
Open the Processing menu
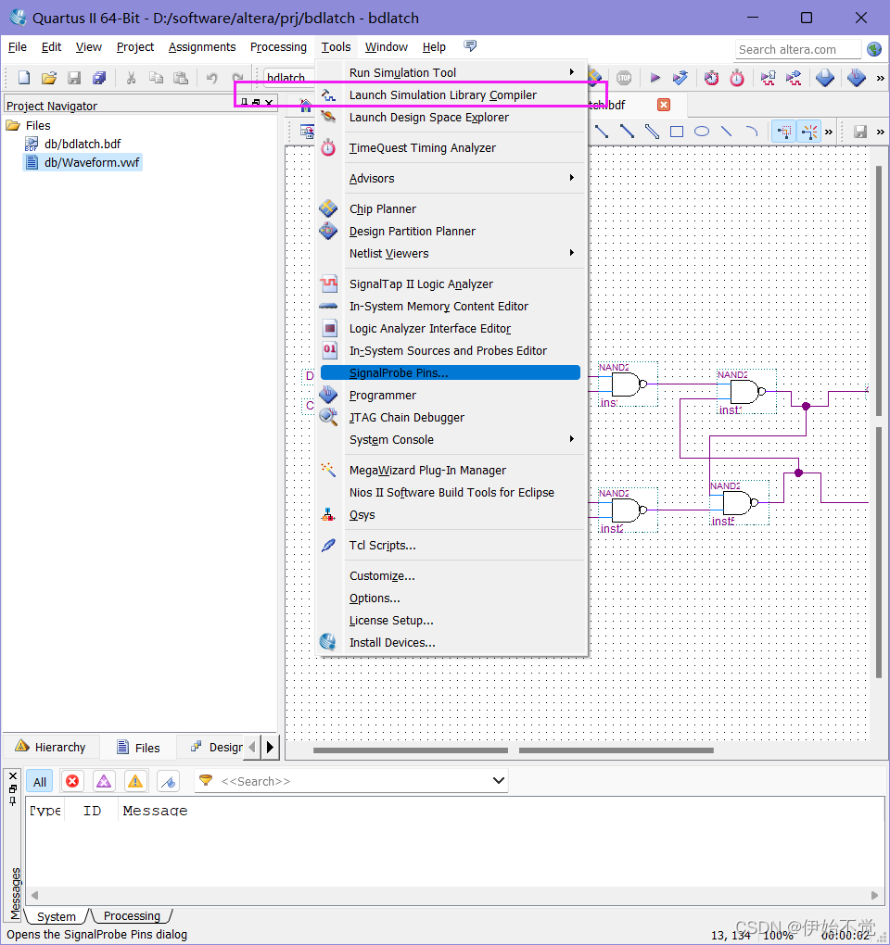(x=278, y=47)
